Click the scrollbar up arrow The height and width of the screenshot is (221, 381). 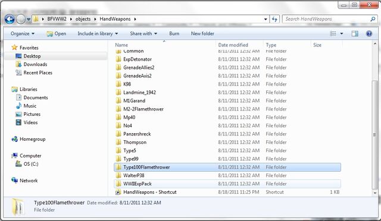point(374,44)
